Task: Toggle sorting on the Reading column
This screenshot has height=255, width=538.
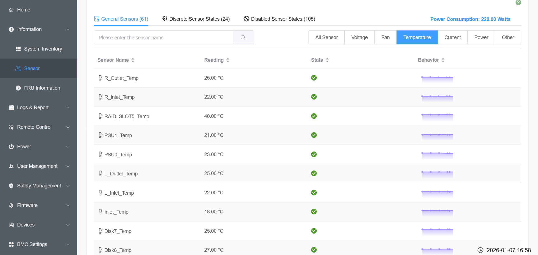Action: pos(217,60)
